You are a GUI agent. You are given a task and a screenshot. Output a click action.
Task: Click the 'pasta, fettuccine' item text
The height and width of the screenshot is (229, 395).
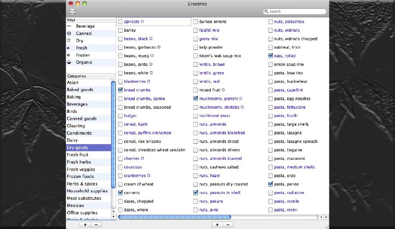pyautogui.click(x=290, y=107)
